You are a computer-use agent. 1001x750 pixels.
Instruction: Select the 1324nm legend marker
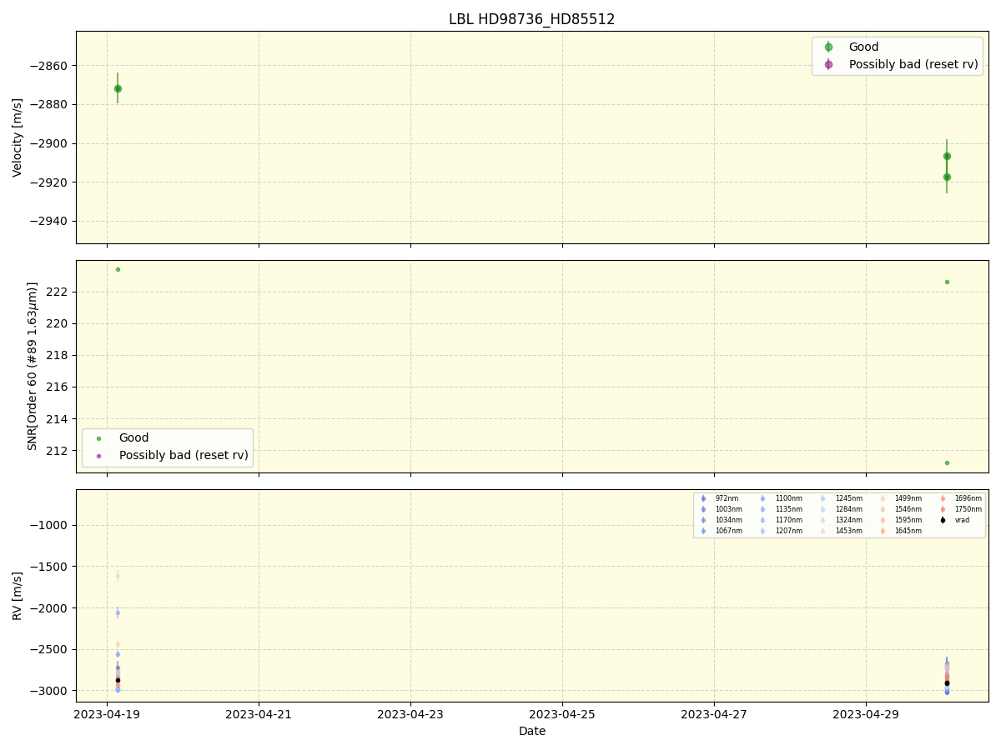click(822, 520)
